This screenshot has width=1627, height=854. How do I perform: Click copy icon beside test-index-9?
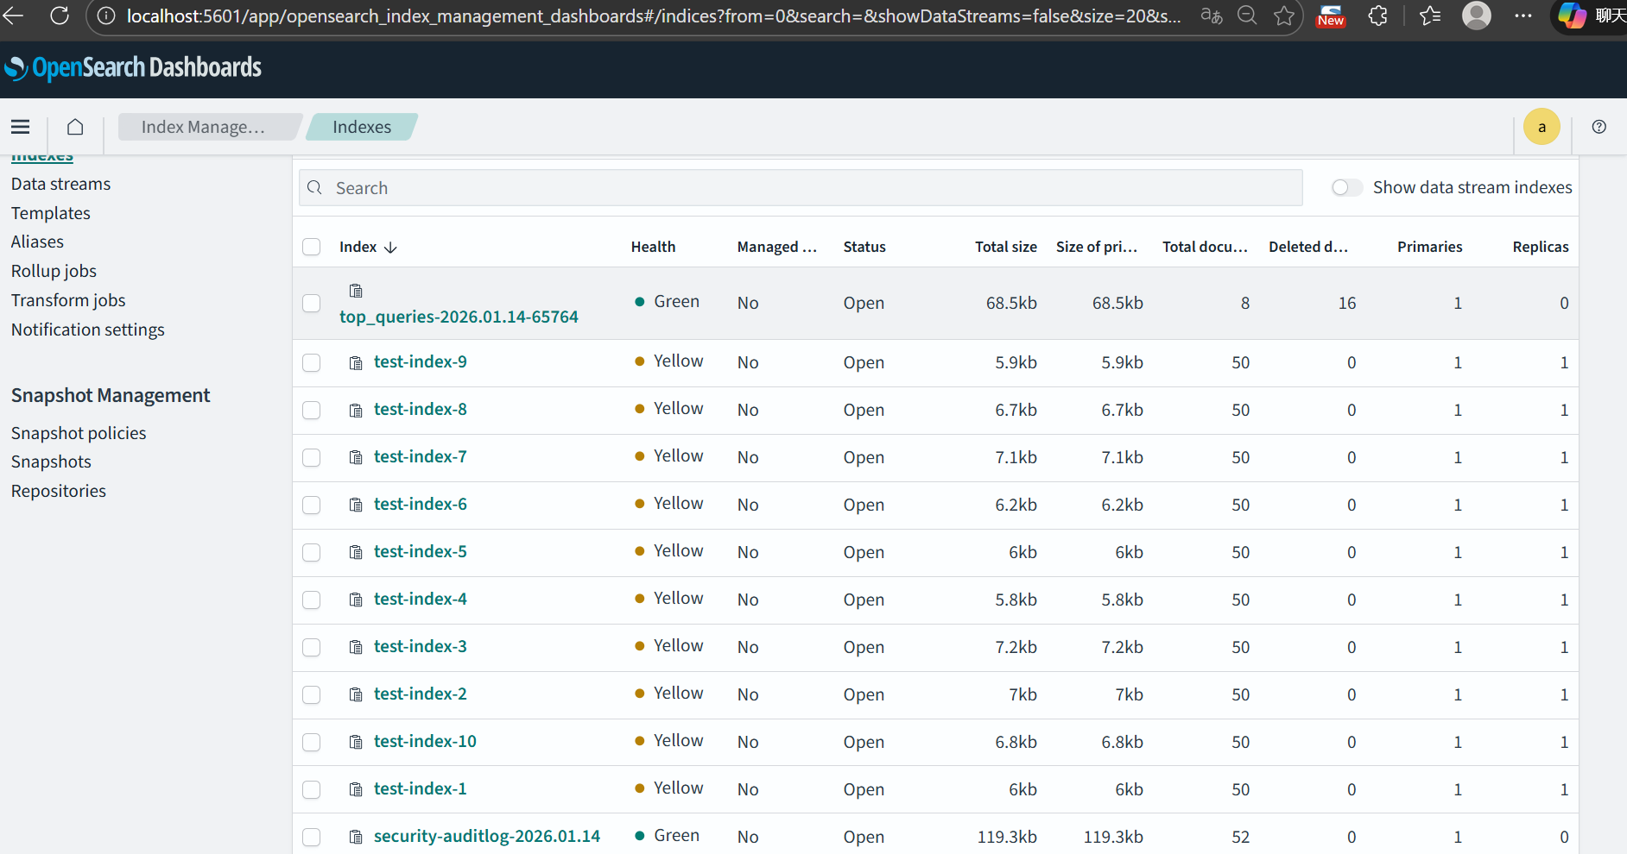pyautogui.click(x=356, y=363)
